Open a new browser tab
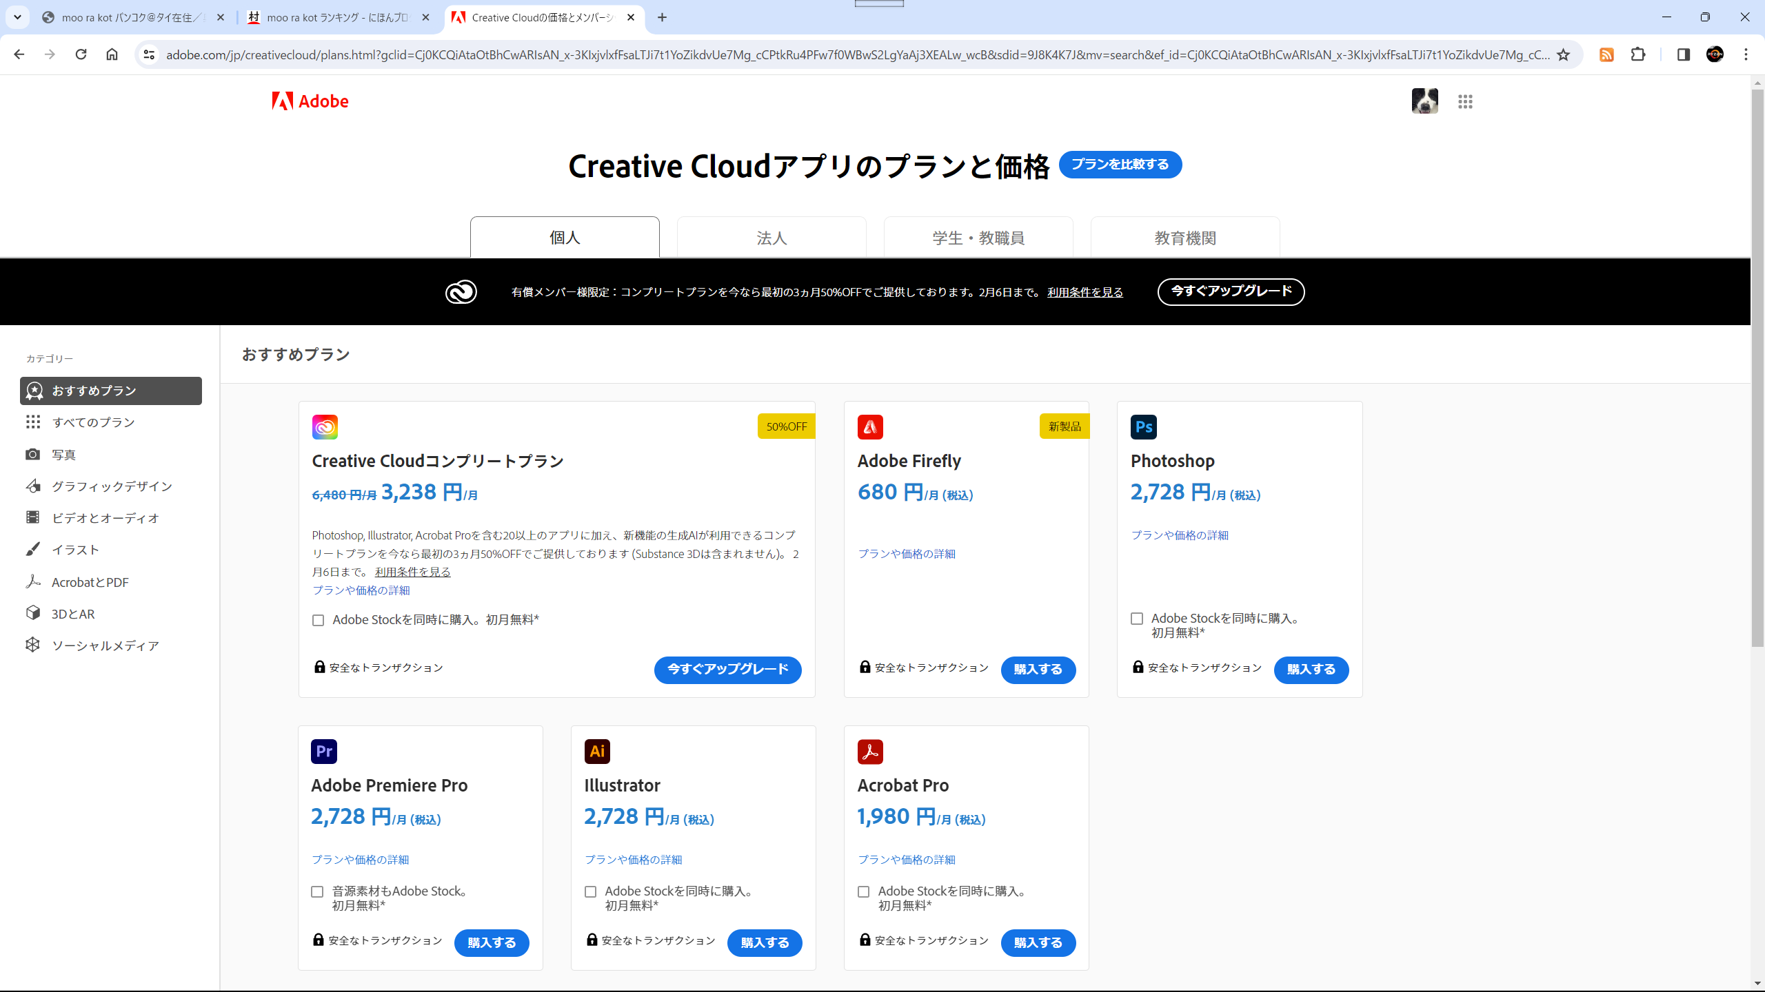 tap(662, 17)
